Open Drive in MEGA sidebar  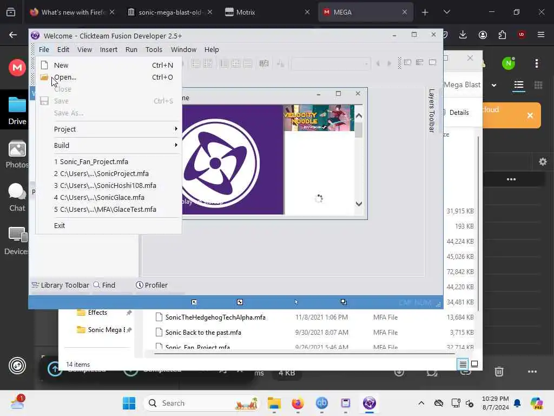click(17, 110)
